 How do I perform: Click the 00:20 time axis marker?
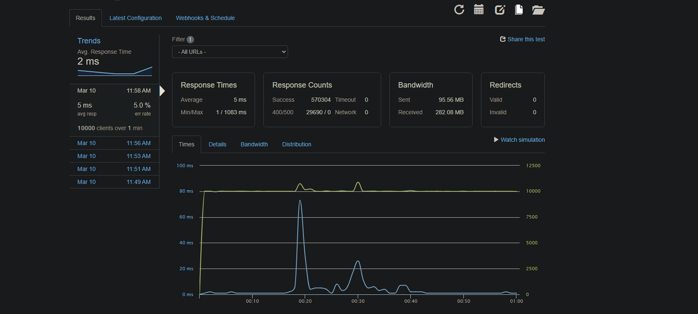coord(305,301)
